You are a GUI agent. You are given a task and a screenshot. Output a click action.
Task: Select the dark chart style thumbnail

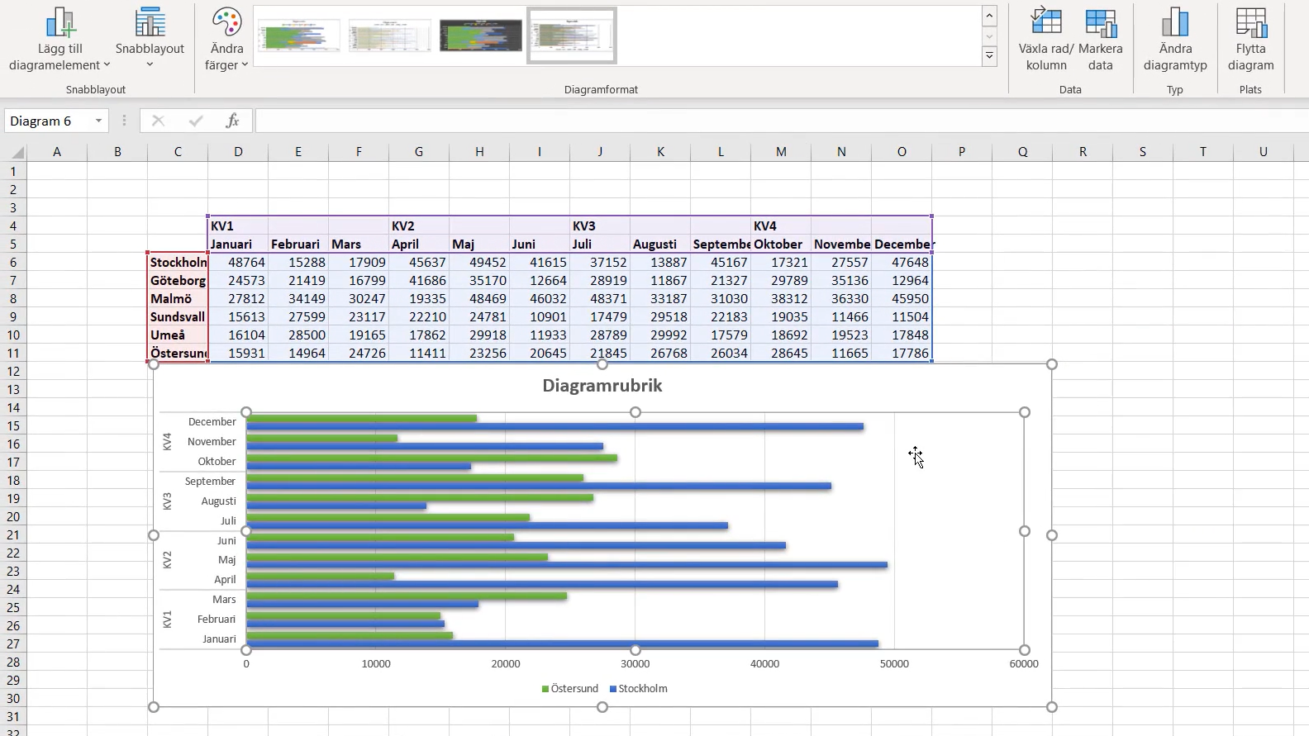(481, 36)
